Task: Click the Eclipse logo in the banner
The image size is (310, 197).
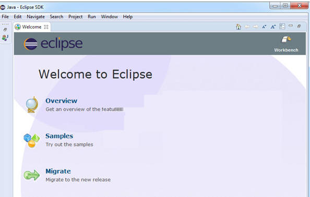Action: point(53,44)
